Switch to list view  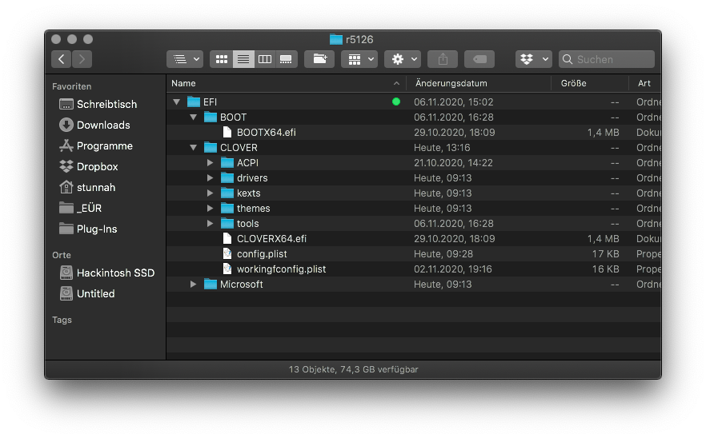pos(243,59)
